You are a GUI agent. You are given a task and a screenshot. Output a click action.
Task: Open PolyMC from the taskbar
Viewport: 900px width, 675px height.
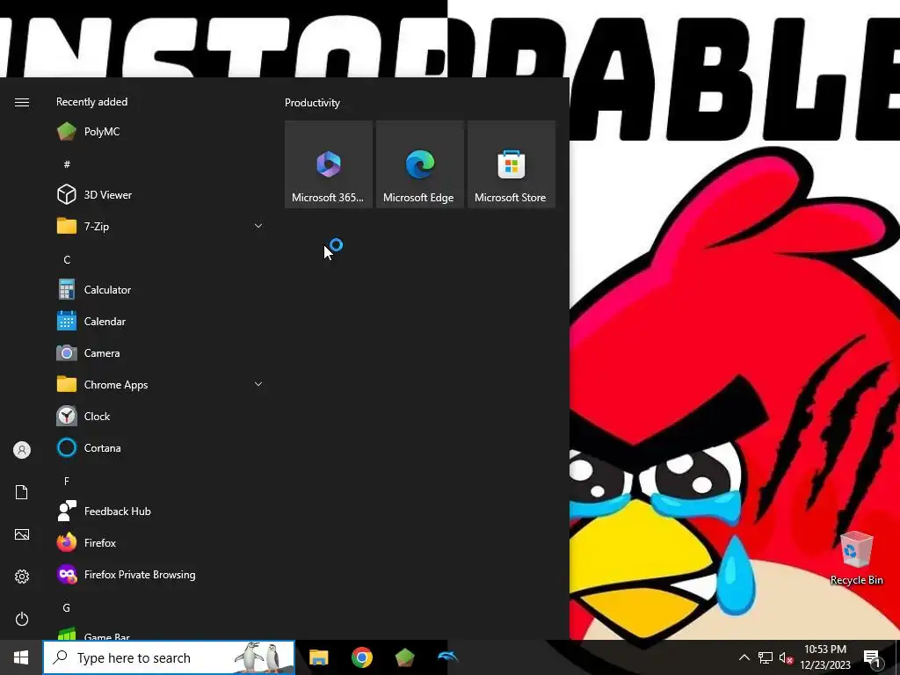click(404, 657)
